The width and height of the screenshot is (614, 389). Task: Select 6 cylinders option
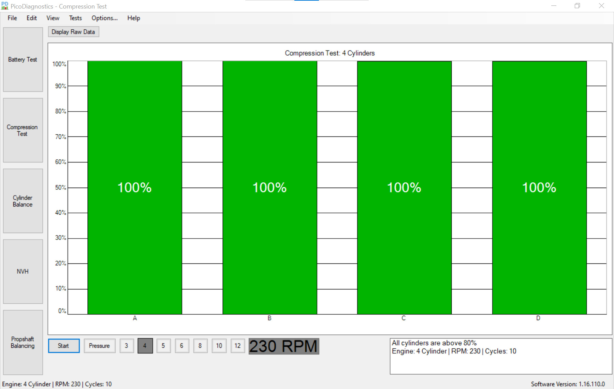coord(182,346)
